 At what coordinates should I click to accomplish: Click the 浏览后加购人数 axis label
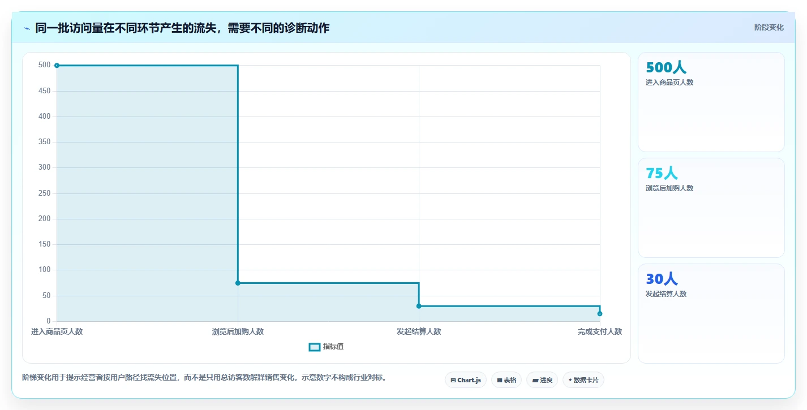(x=238, y=331)
